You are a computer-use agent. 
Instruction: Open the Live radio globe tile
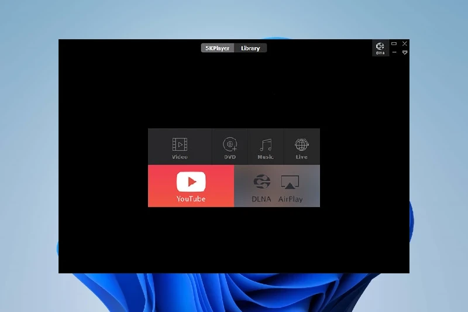tap(302, 146)
